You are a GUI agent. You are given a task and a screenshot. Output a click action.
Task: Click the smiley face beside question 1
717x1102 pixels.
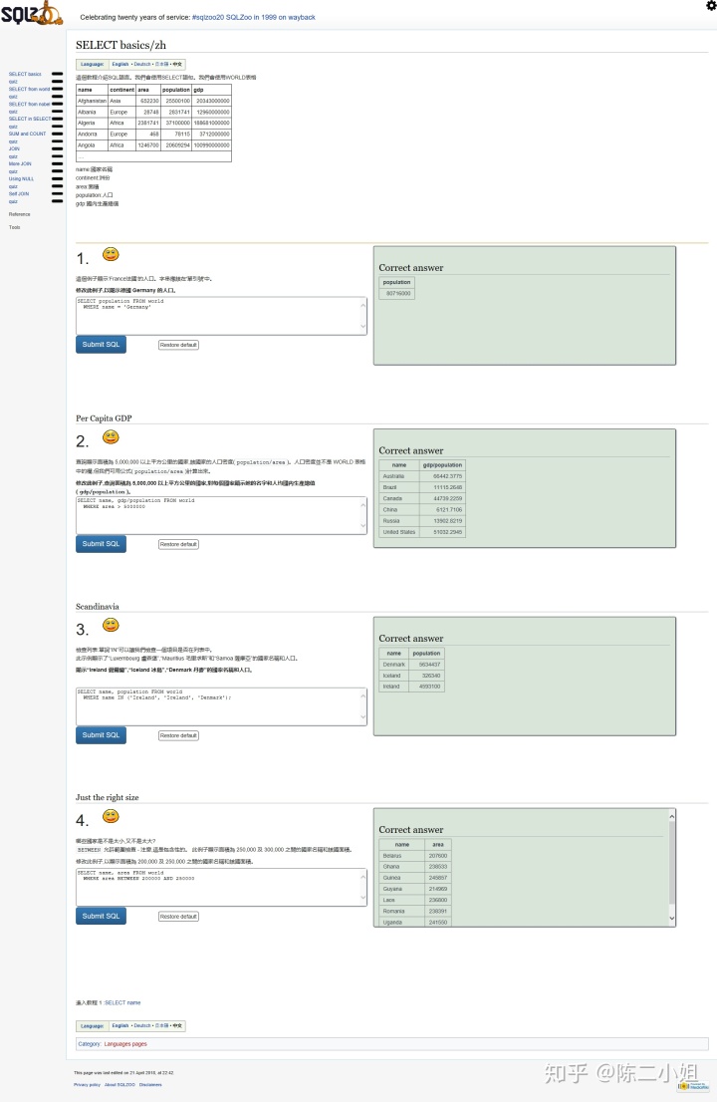(111, 254)
